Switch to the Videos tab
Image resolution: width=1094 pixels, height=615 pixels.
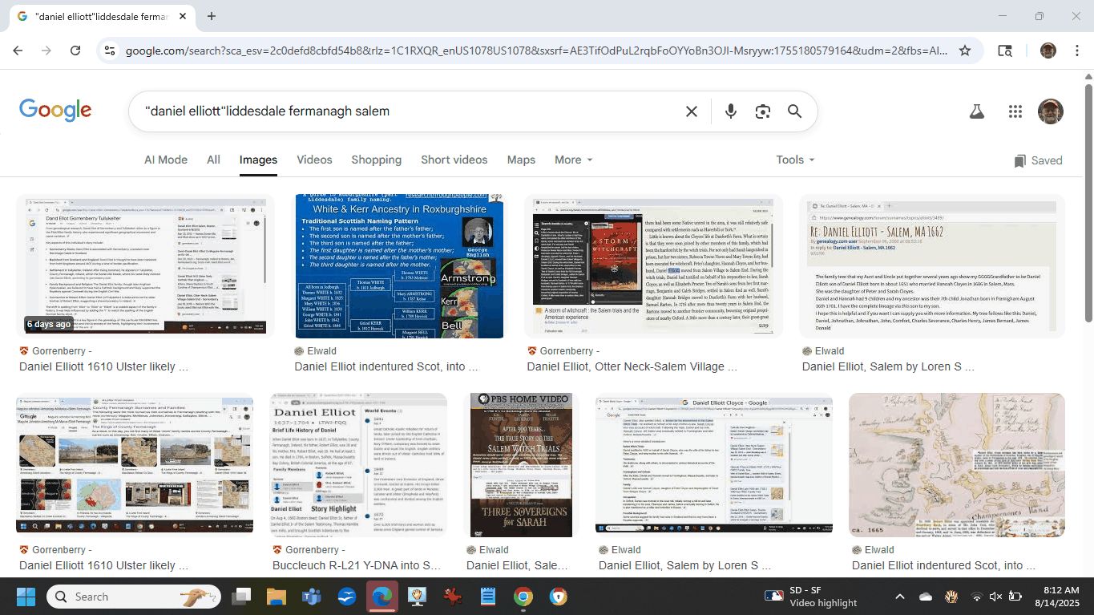pyautogui.click(x=314, y=160)
